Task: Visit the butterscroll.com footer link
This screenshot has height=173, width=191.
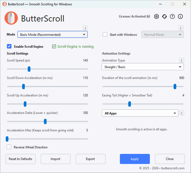Action: point(173,168)
